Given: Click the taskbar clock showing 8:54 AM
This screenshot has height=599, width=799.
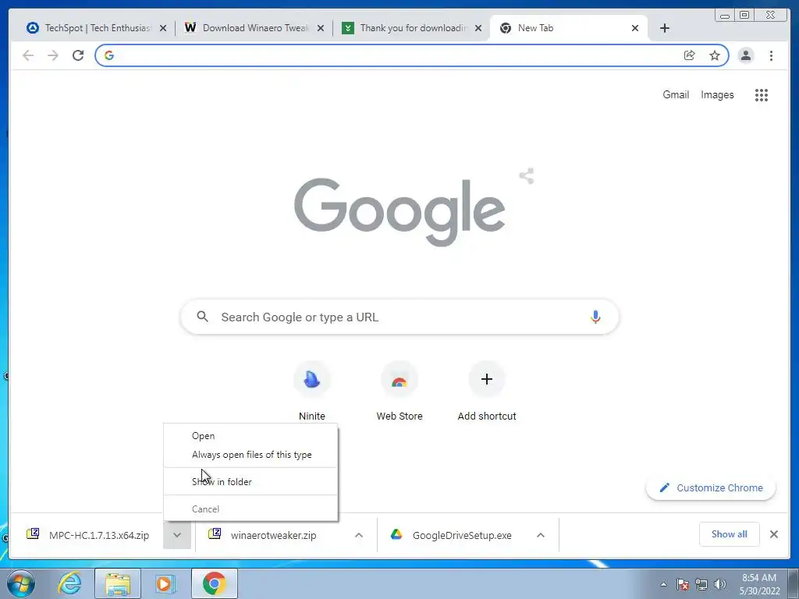Looking at the screenshot, I should coord(759,584).
